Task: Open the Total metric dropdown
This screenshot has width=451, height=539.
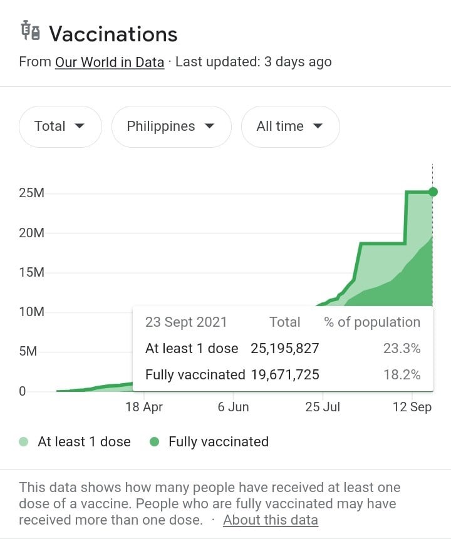Action: click(x=60, y=126)
